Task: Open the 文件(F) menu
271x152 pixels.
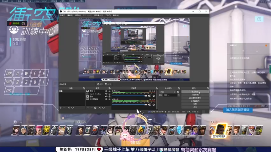Action: pos(62,15)
